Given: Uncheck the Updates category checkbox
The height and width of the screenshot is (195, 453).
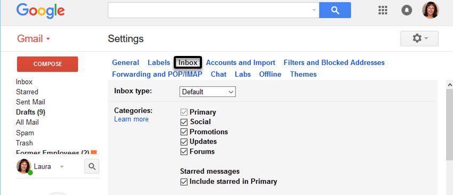Looking at the screenshot, I should pyautogui.click(x=184, y=142).
